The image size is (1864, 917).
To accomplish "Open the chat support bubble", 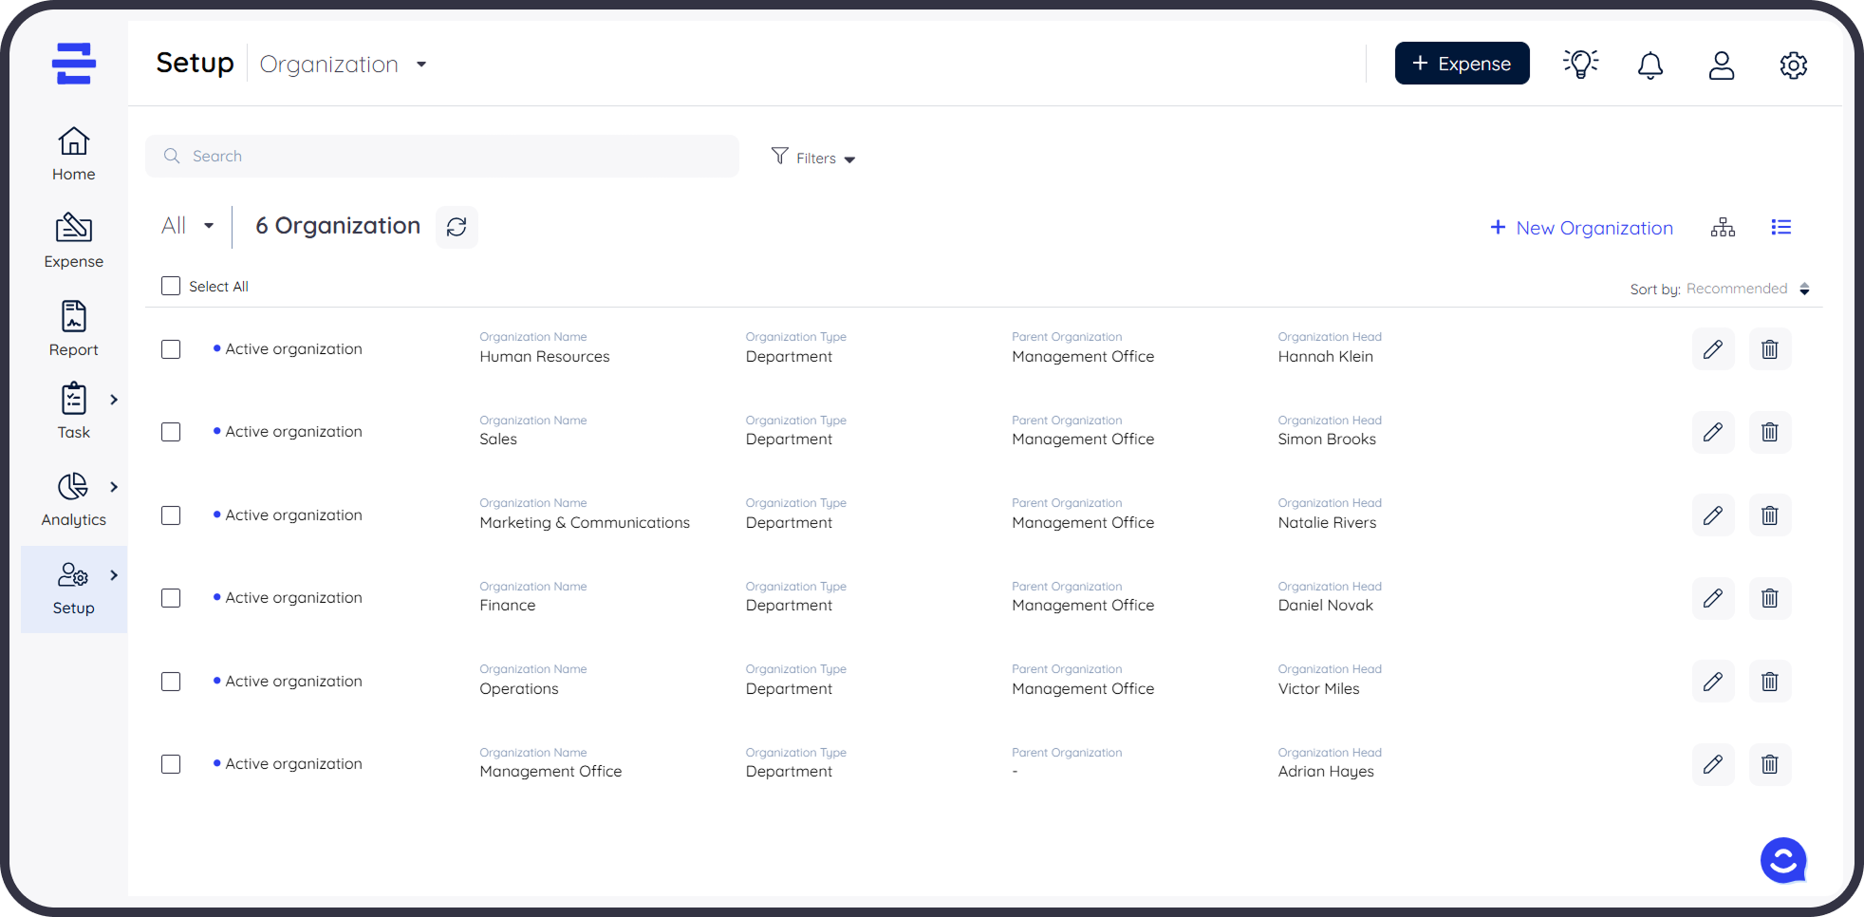I will (1783, 860).
